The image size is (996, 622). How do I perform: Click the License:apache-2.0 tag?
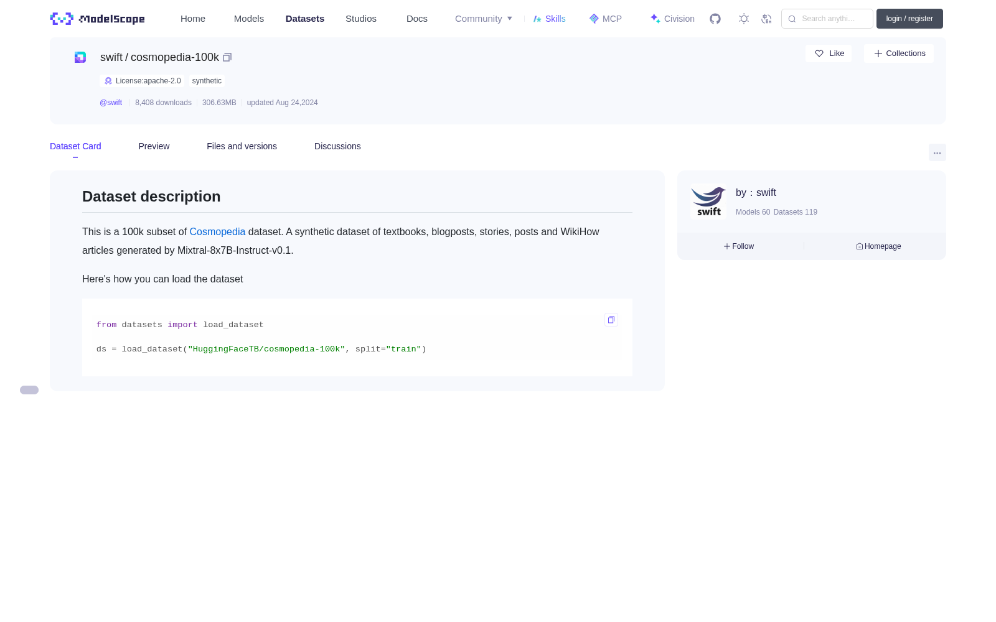143,81
